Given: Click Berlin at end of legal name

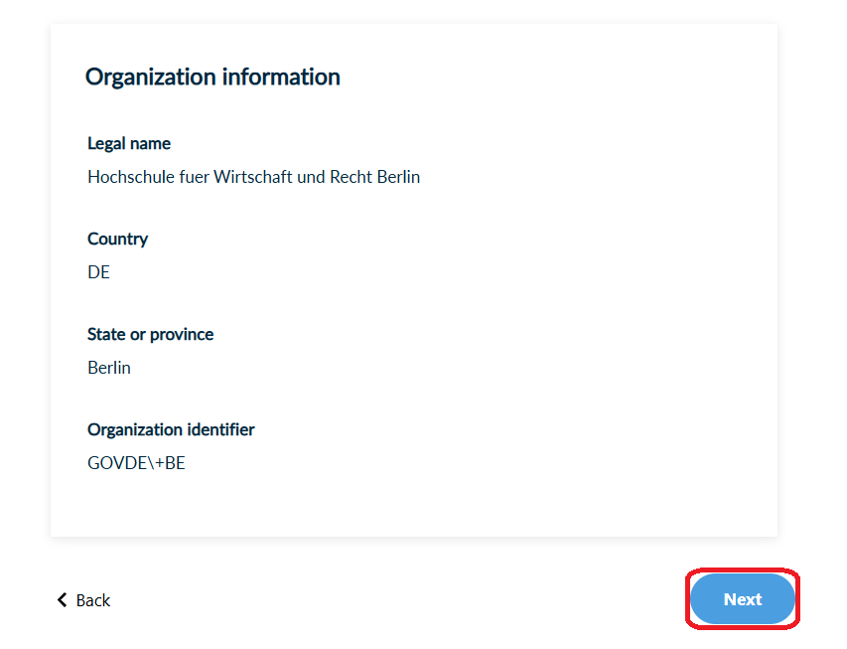Looking at the screenshot, I should click(x=398, y=177).
